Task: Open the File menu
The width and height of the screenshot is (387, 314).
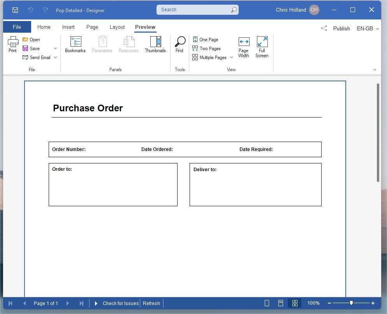Action: coord(17,27)
